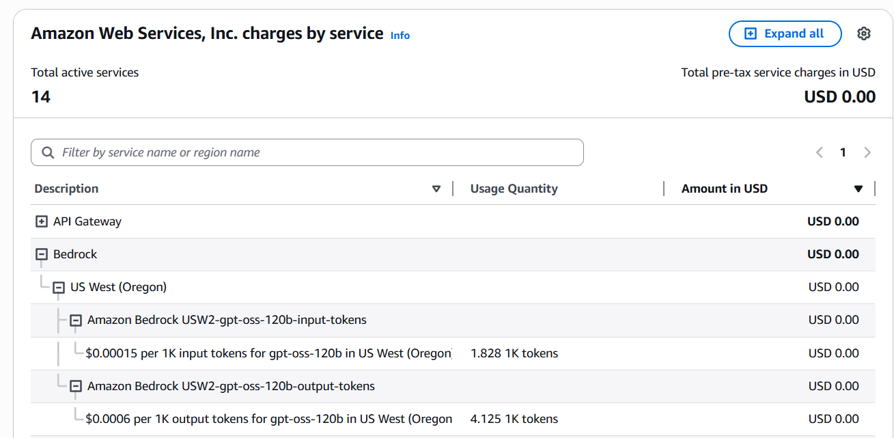Select page number 1 in pagination
This screenshot has height=438, width=894.
(x=843, y=152)
